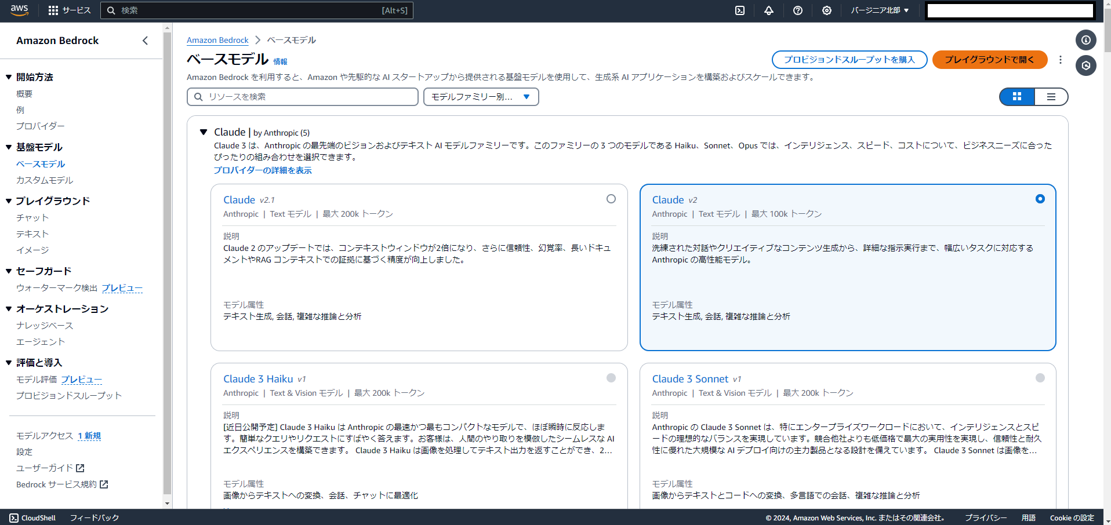Open エージェント in the sidebar
Screen dimensions: 1111x525
point(41,342)
